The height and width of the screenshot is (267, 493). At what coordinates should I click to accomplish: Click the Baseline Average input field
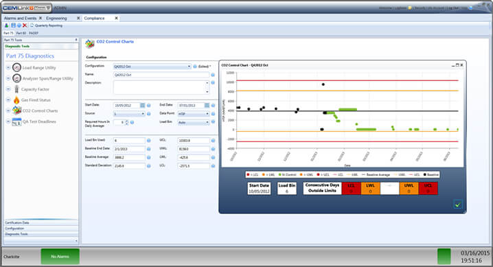[129, 157]
